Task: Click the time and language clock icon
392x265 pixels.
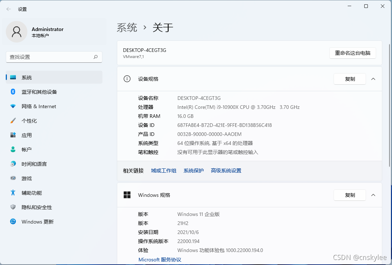Action: 13,164
